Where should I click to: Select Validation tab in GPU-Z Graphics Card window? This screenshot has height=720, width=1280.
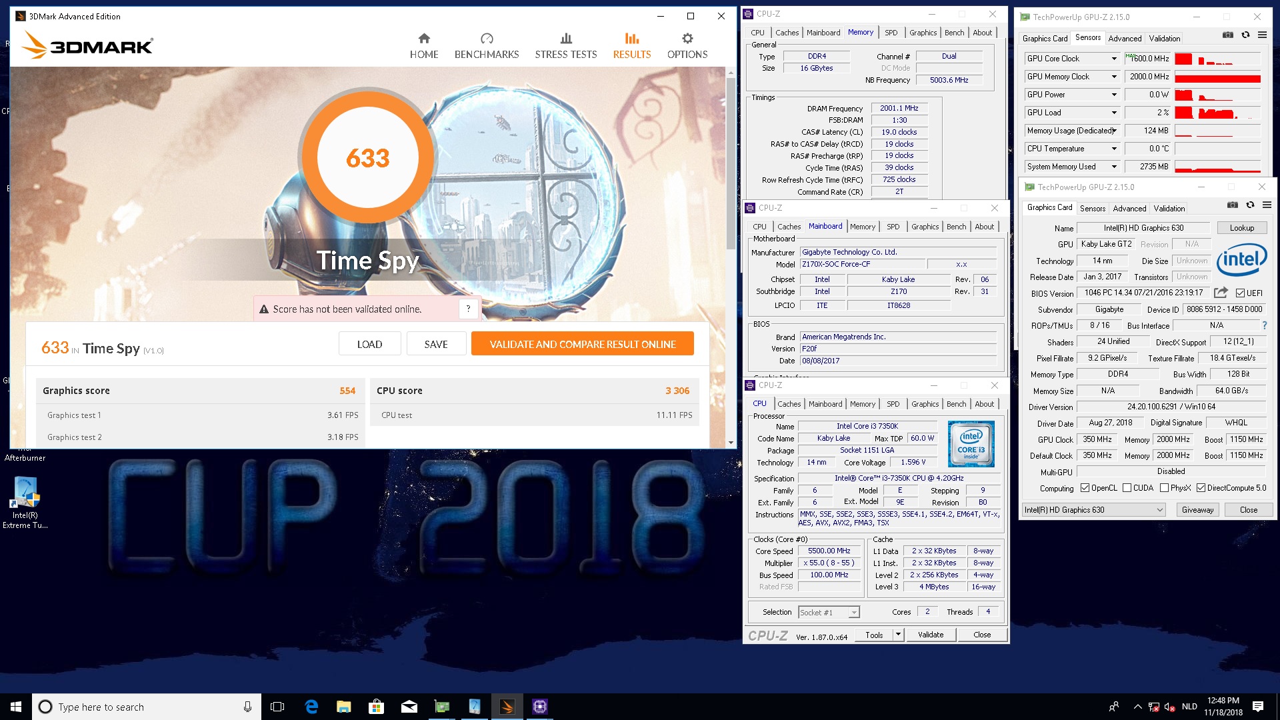click(x=1169, y=209)
